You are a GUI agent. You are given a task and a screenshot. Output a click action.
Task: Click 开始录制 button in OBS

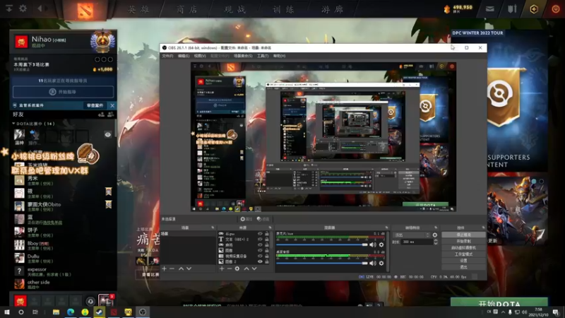click(x=464, y=241)
